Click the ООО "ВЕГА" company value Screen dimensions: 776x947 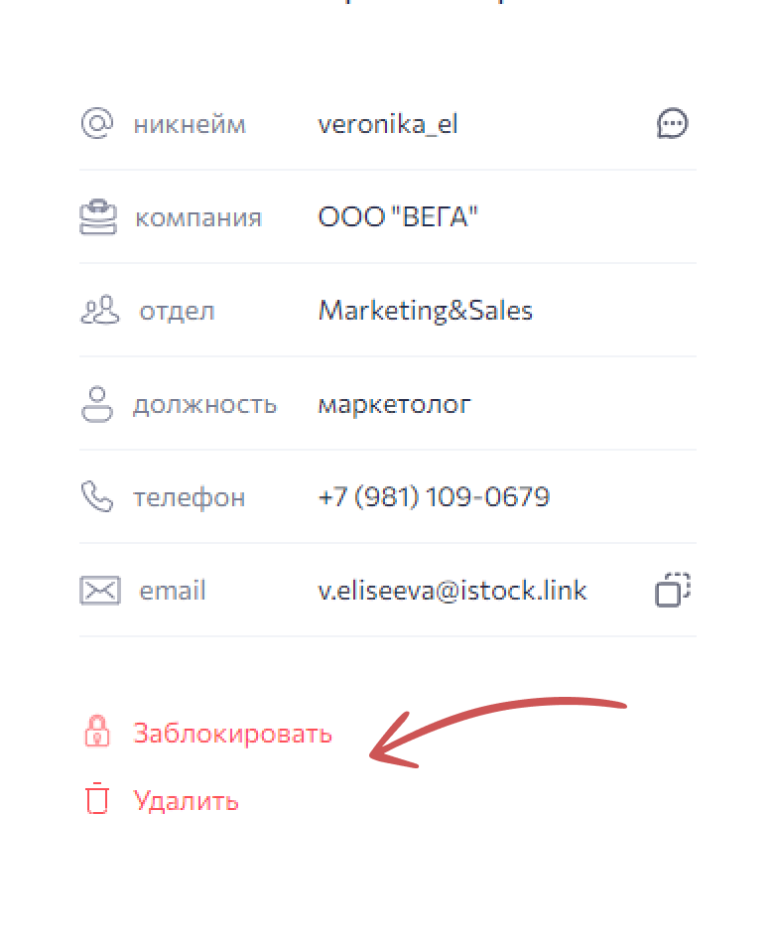398,217
